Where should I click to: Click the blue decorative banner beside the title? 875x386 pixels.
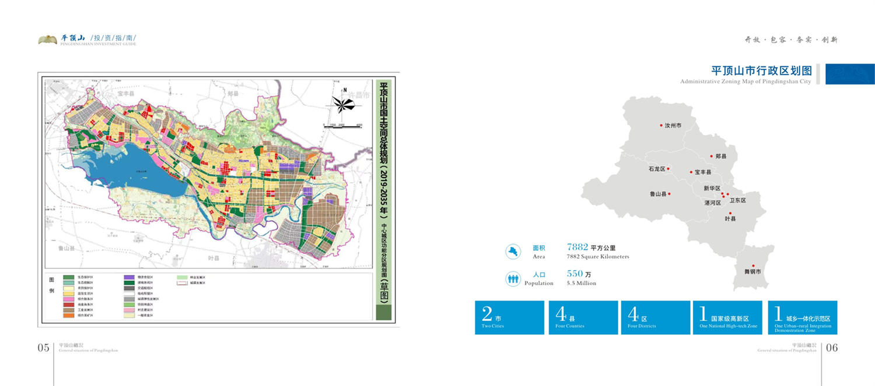coord(849,74)
